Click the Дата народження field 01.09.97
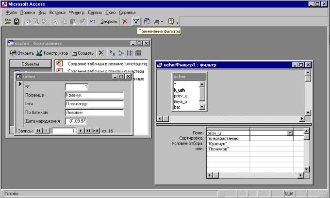This screenshot has width=330, height=198. point(76,121)
